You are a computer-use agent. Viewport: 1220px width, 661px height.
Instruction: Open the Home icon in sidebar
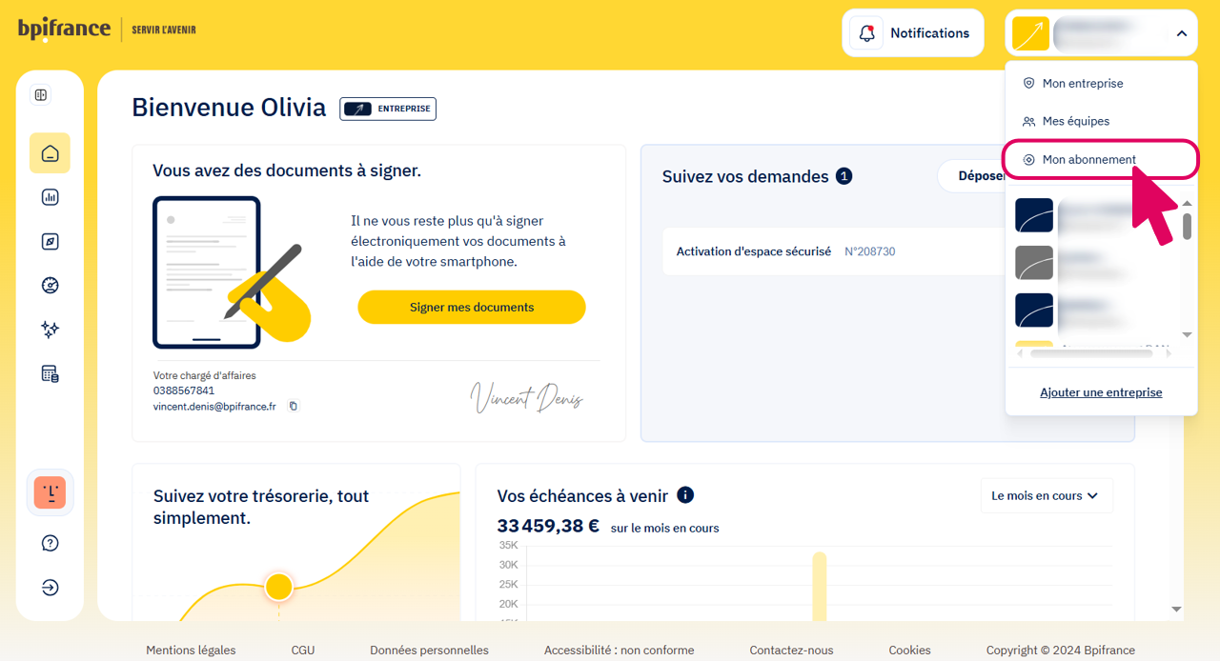click(x=50, y=153)
